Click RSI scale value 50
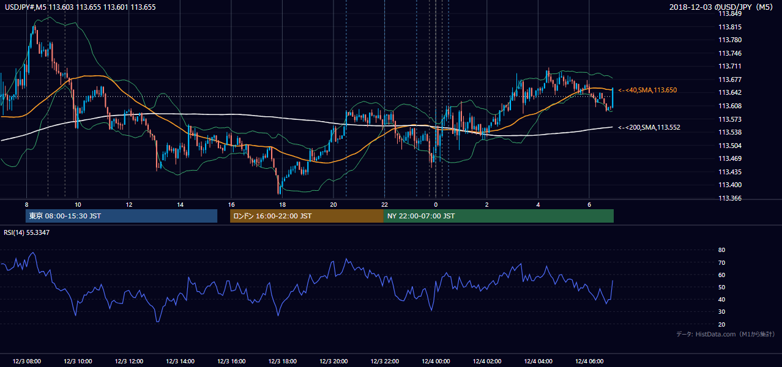This screenshot has width=782, height=367. click(x=721, y=287)
